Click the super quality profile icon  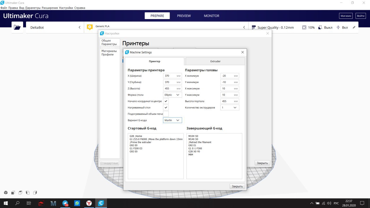tap(254, 27)
